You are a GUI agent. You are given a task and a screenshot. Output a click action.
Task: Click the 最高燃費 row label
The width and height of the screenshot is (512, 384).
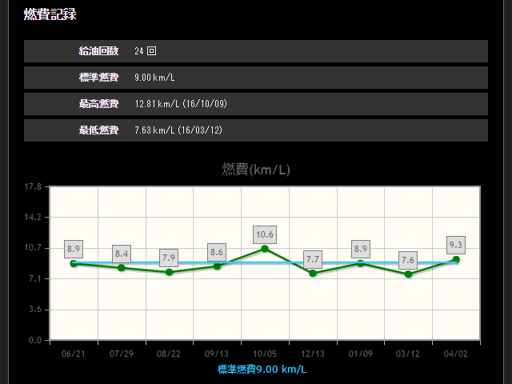(x=98, y=104)
